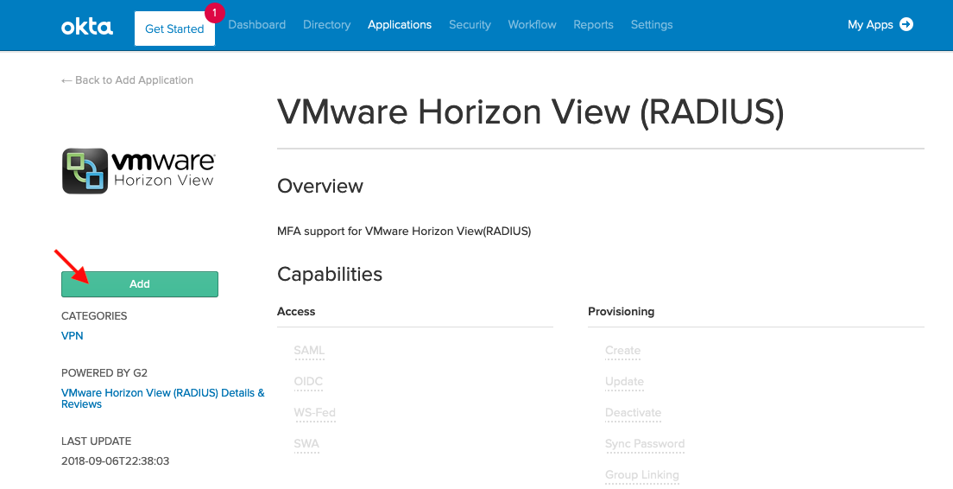Open the Workflow menu
The height and width of the screenshot is (489, 953).
(x=533, y=25)
